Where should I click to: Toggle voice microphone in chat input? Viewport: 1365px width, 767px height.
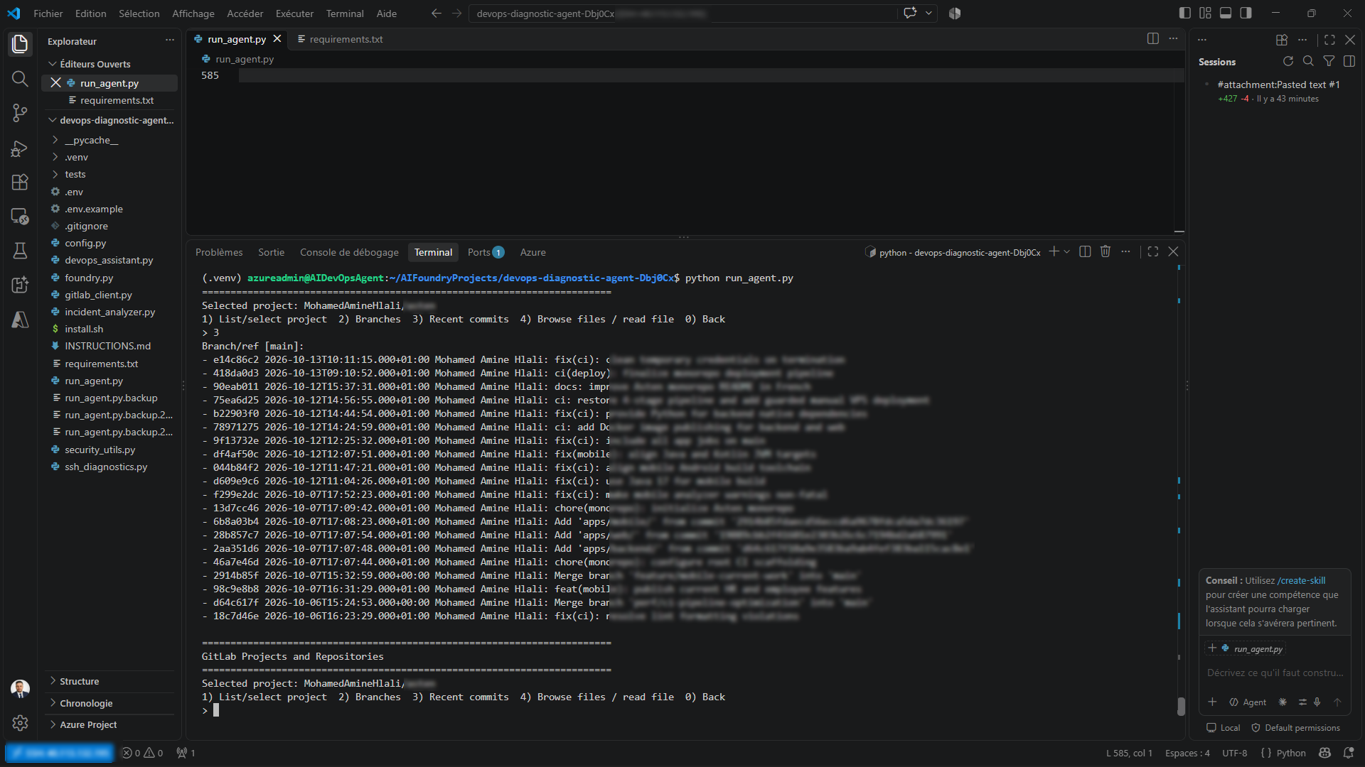[x=1317, y=702]
